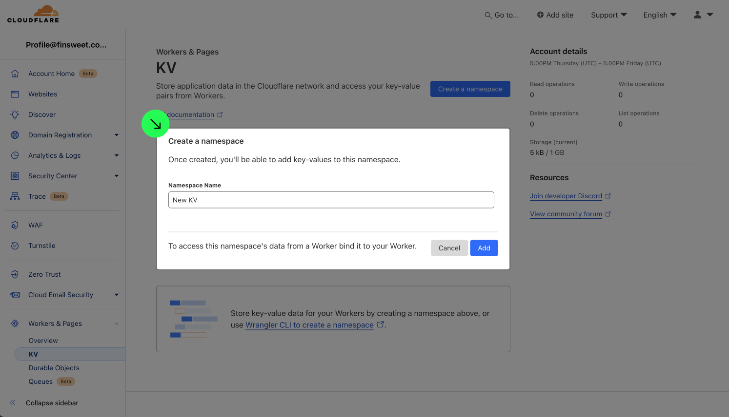This screenshot has height=417, width=729.
Task: Open Queues in the sidebar
Action: tap(40, 381)
